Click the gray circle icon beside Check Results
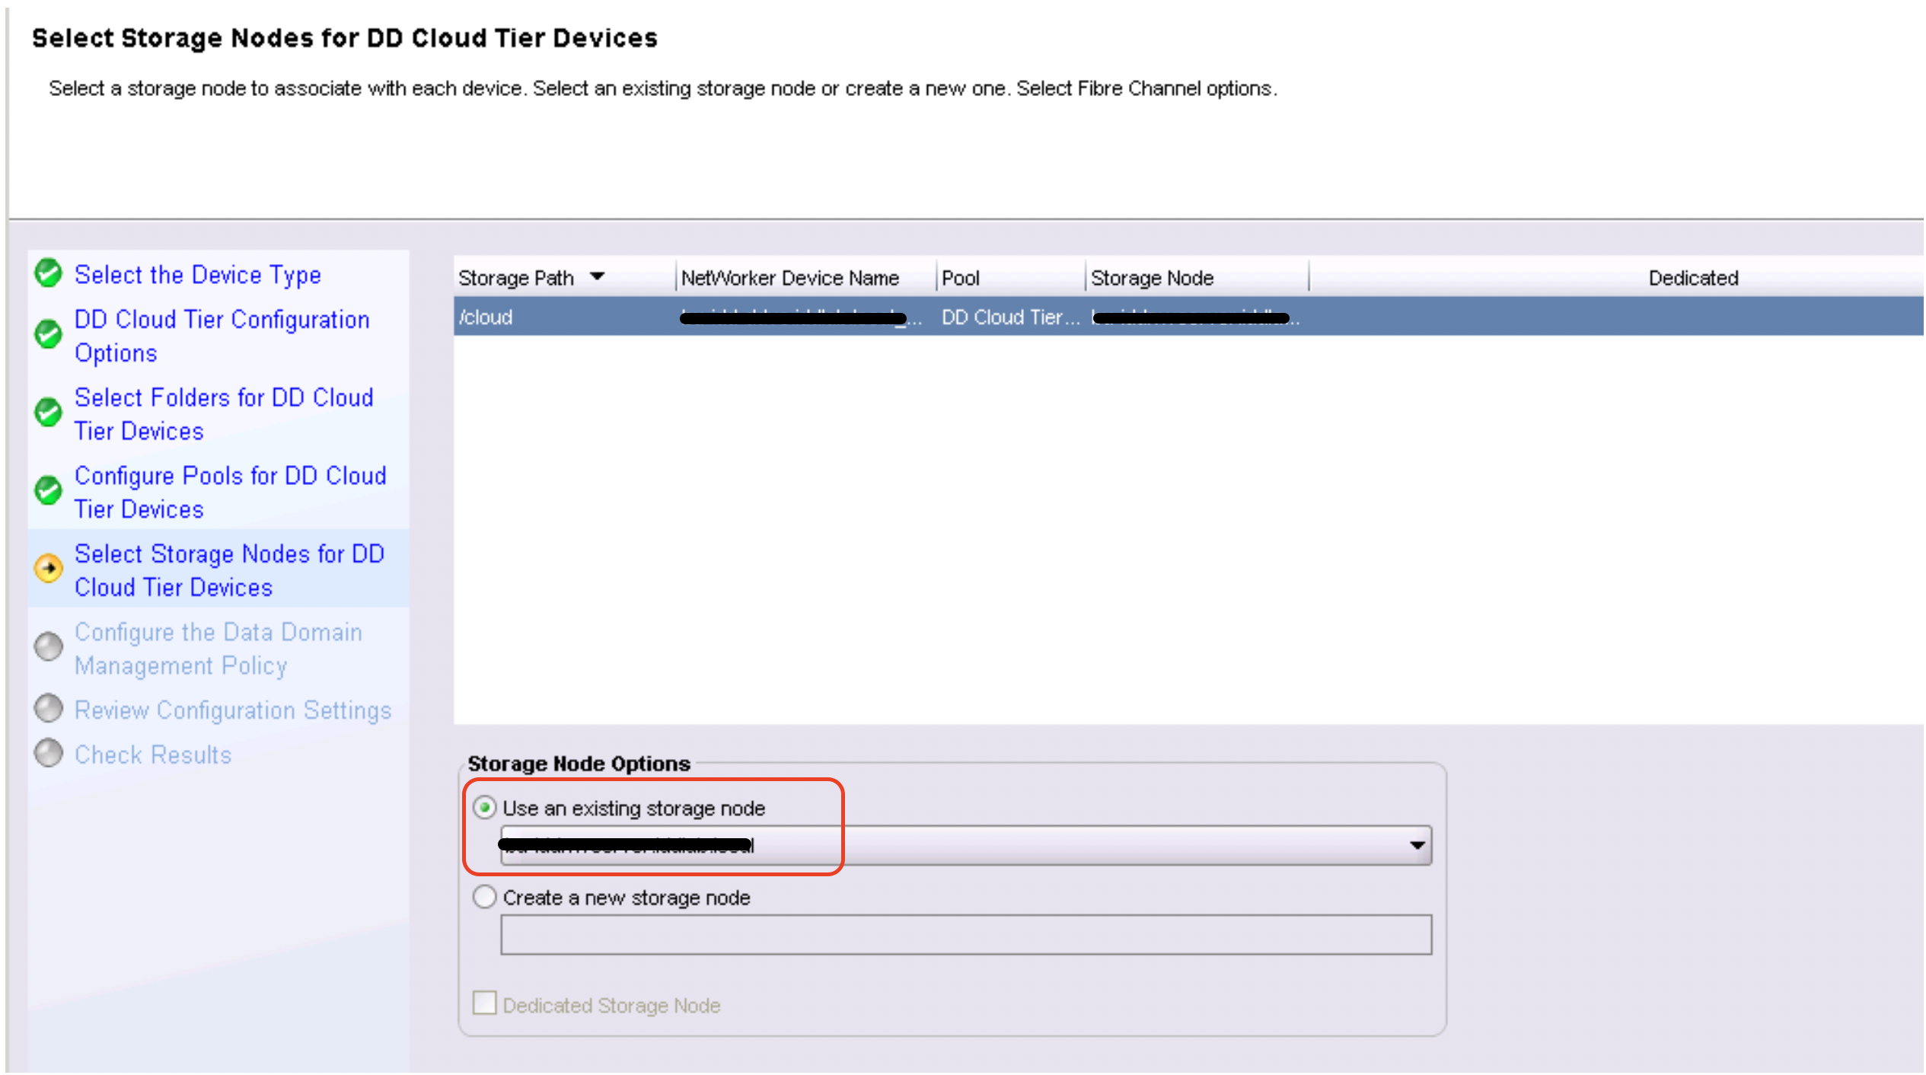Image resolution: width=1926 pixels, height=1075 pixels. click(x=49, y=754)
